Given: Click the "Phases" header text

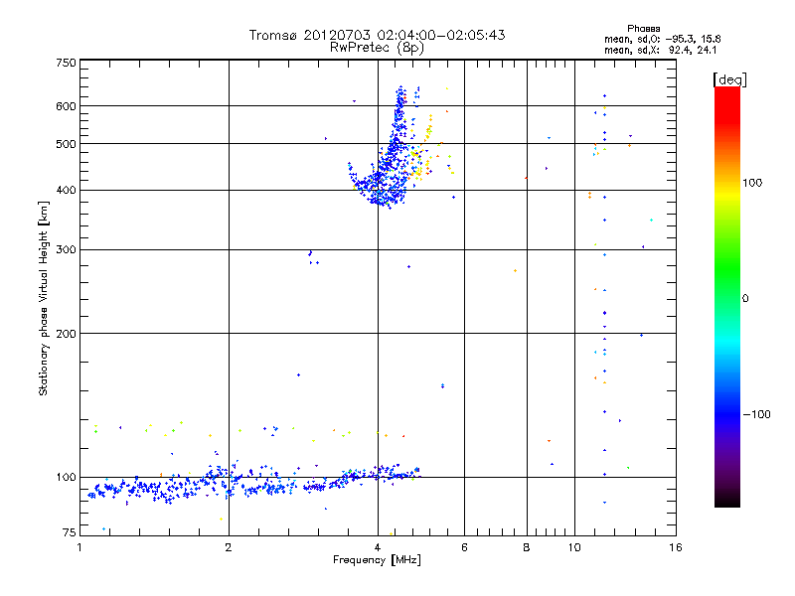Looking at the screenshot, I should coord(643,29).
